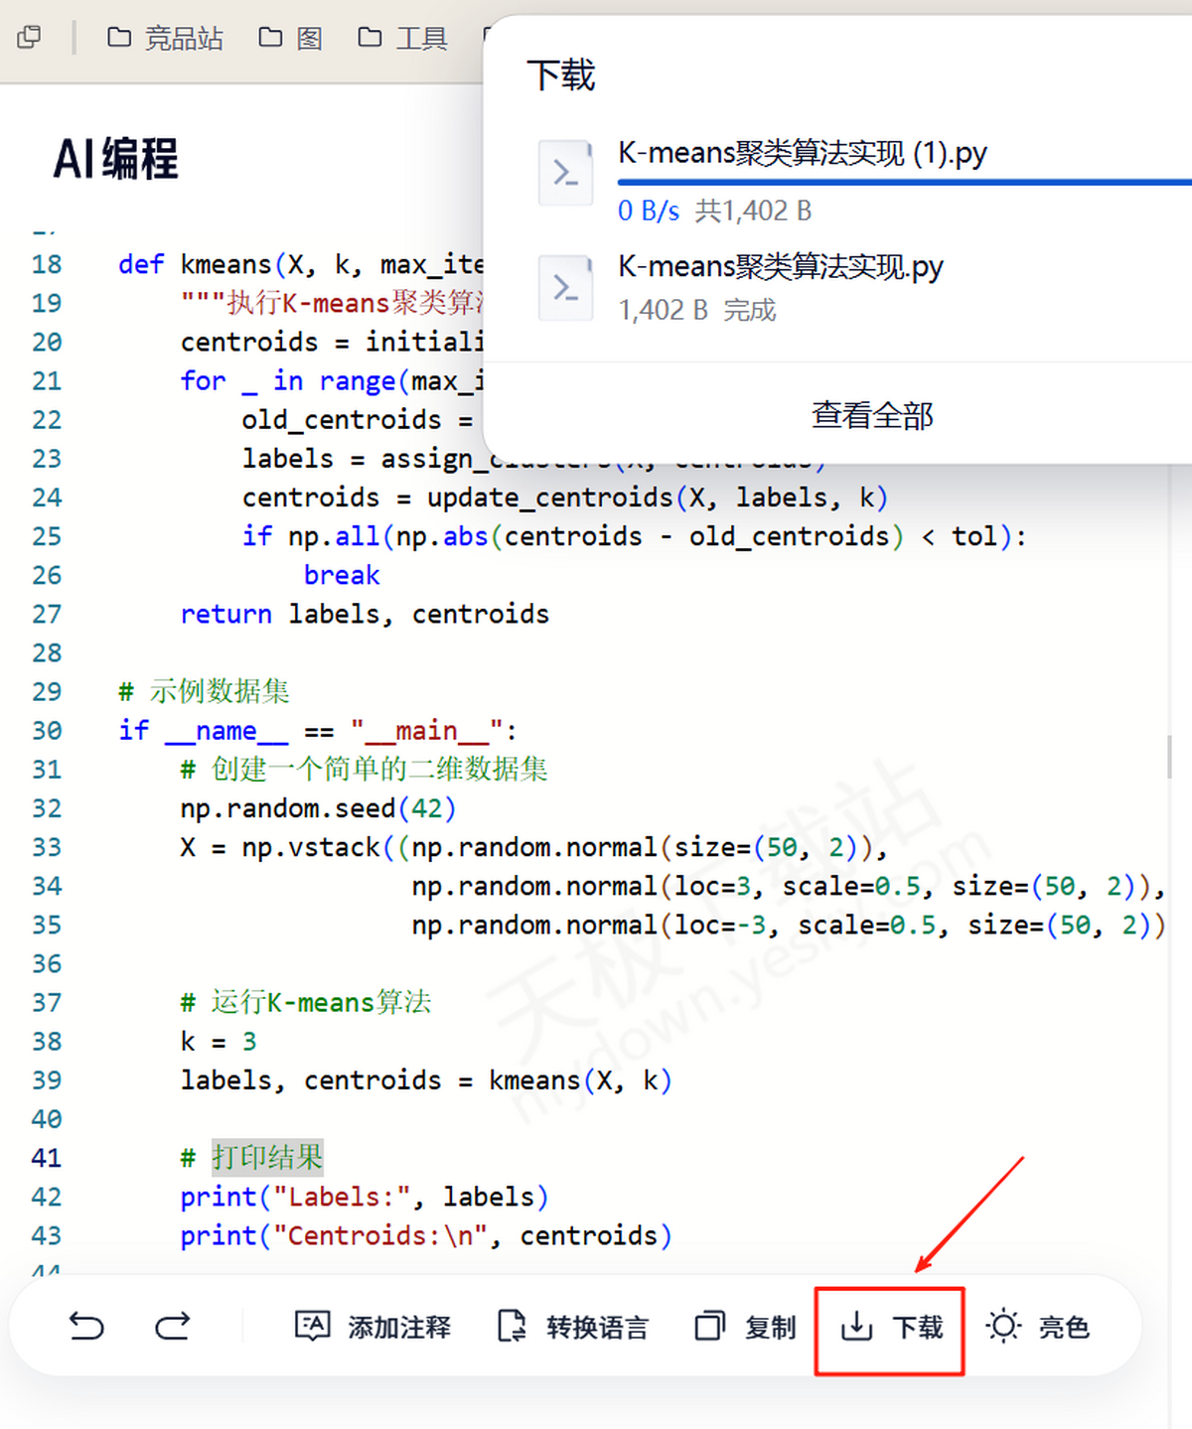
Task: Click 'return labels, centroids' on line 27
Action: (365, 615)
